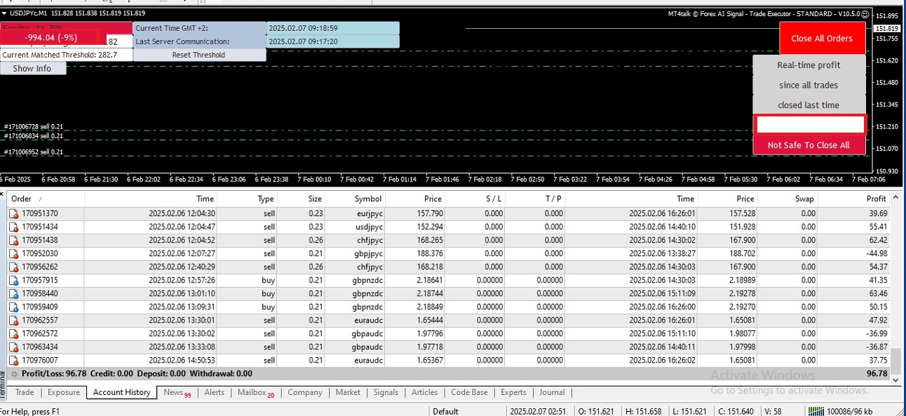Click the connection bars icon in status bar
The height and width of the screenshot is (416, 906).
tap(816, 411)
